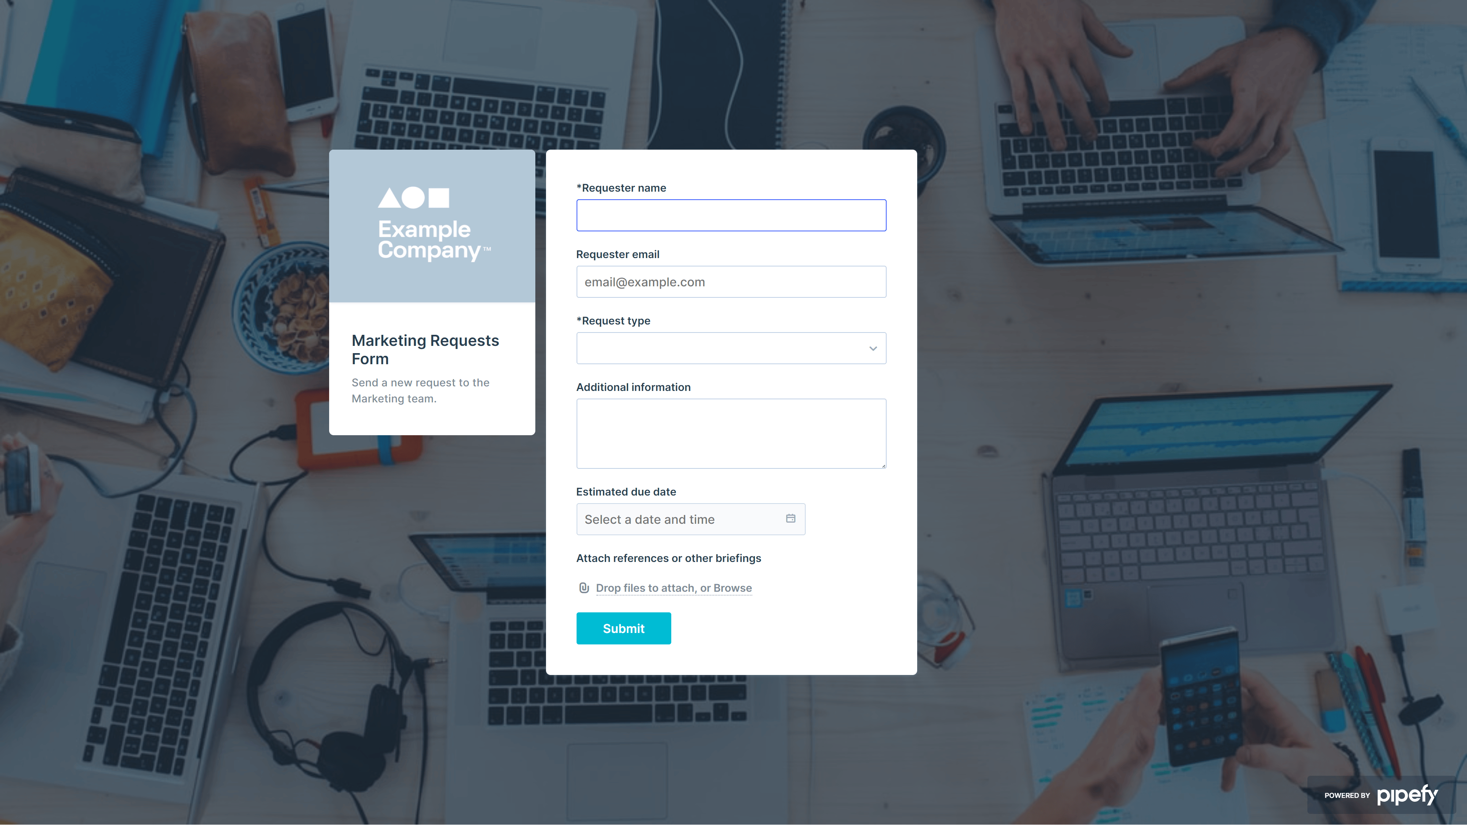Click the dropdown chevron for Request type
Screen dimensions: 1467x825
[x=872, y=347]
